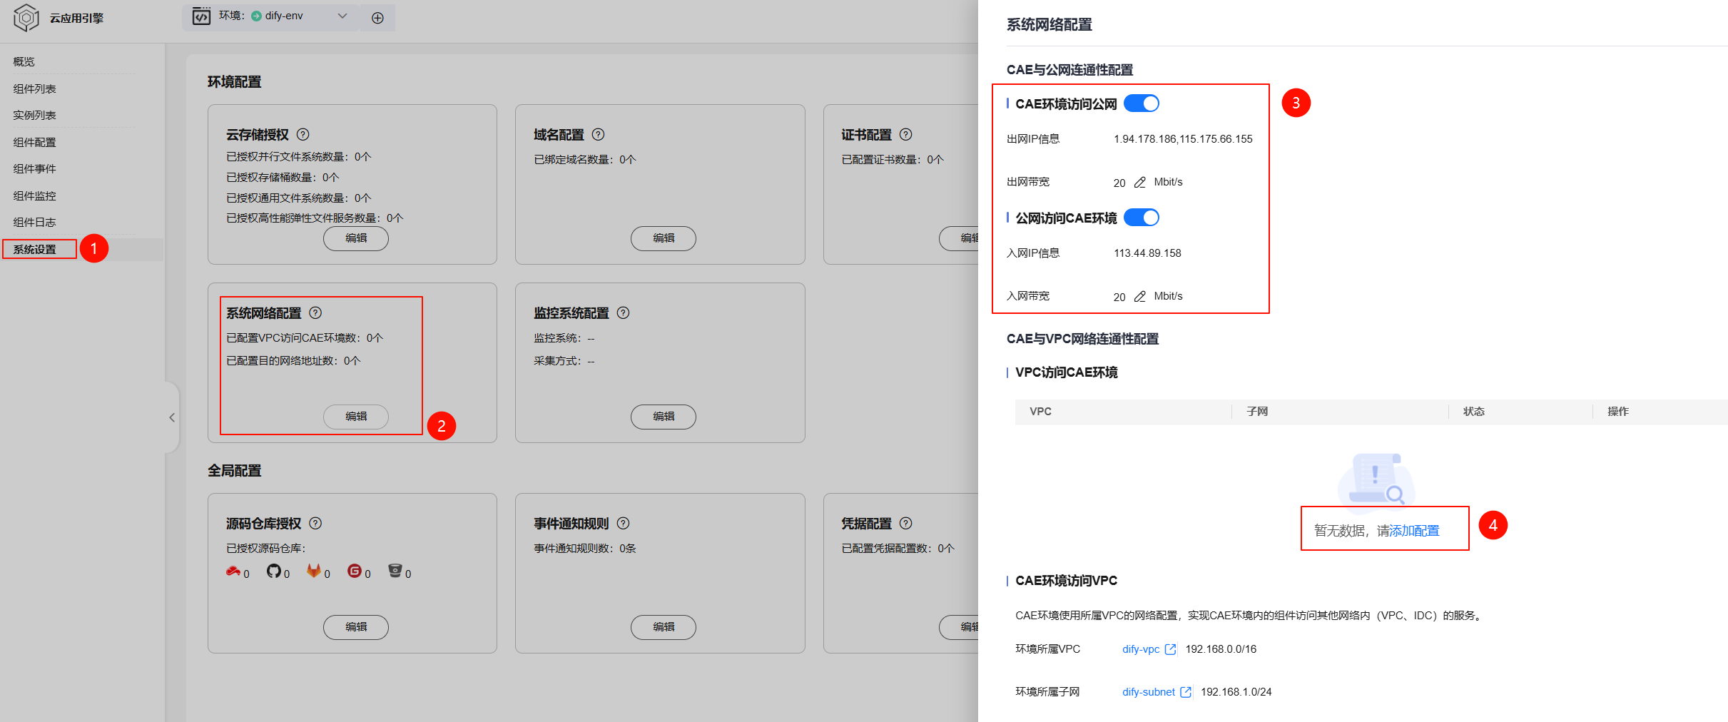Click the 已授权存储桶数量 text
Image resolution: width=1728 pixels, height=722 pixels.
[x=283, y=178]
